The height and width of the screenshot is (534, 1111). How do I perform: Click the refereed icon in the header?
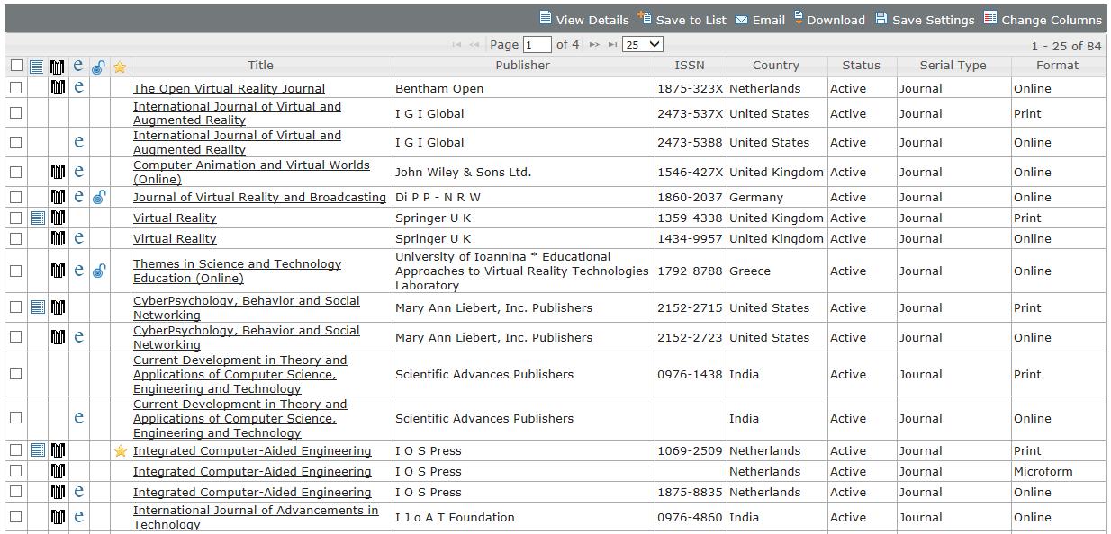coord(58,67)
